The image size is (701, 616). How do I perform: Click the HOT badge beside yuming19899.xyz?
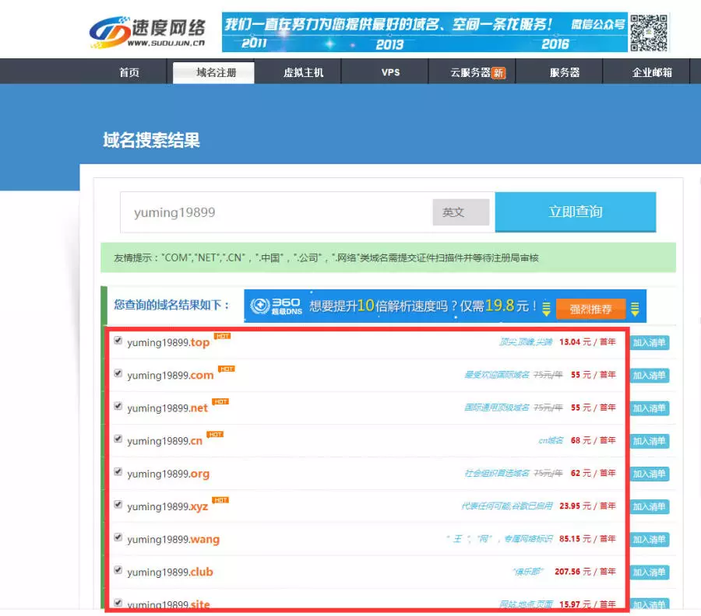click(x=220, y=500)
